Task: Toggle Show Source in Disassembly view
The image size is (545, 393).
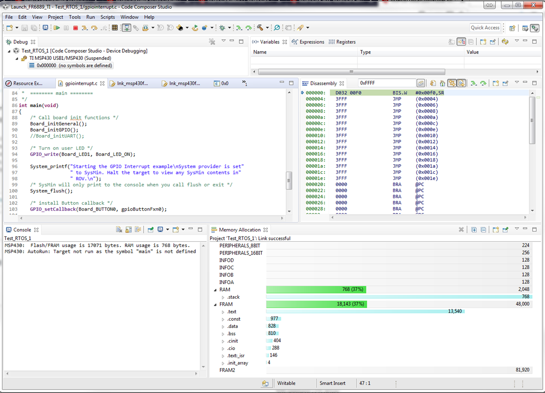Action: (x=461, y=83)
